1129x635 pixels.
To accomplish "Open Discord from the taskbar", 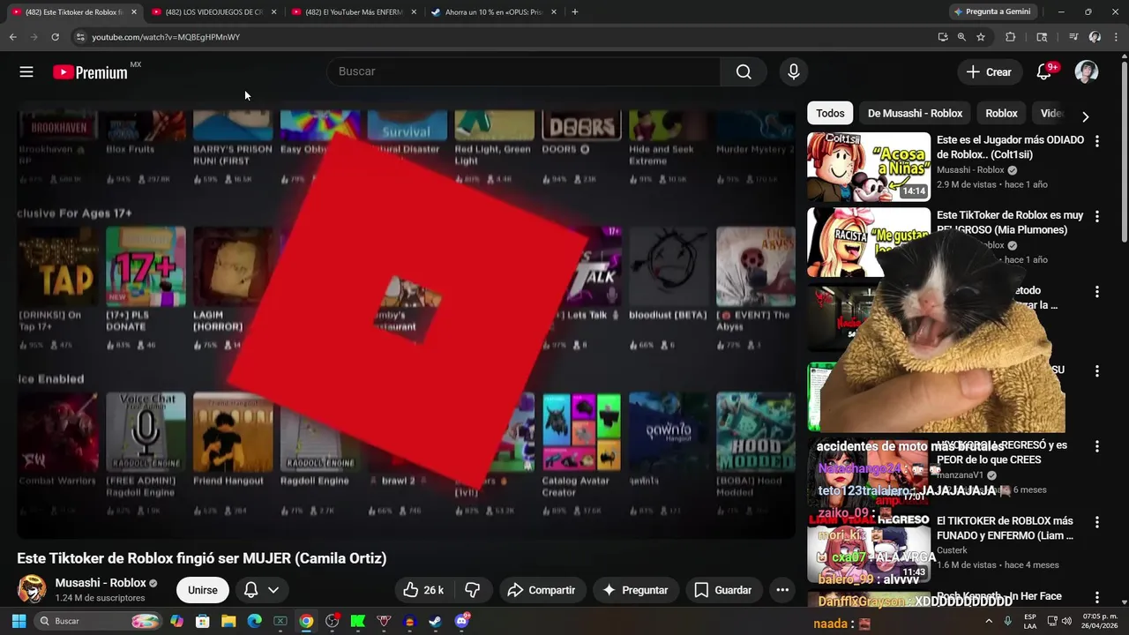I will click(461, 622).
